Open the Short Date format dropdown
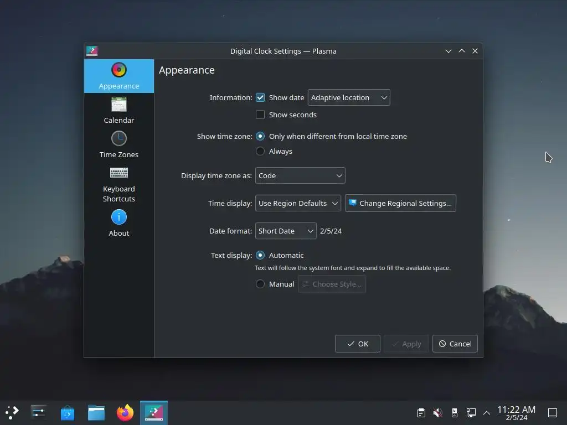This screenshot has width=567, height=425. (286, 231)
